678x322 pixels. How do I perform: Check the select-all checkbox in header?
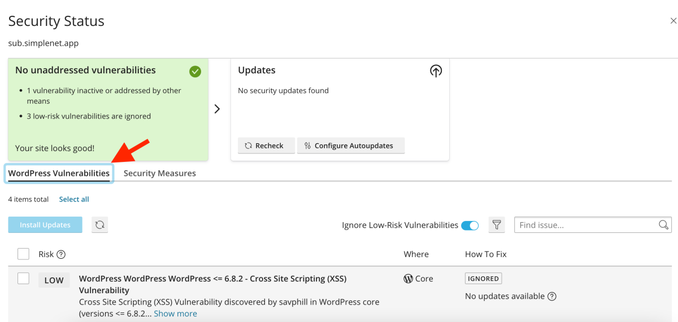point(23,254)
